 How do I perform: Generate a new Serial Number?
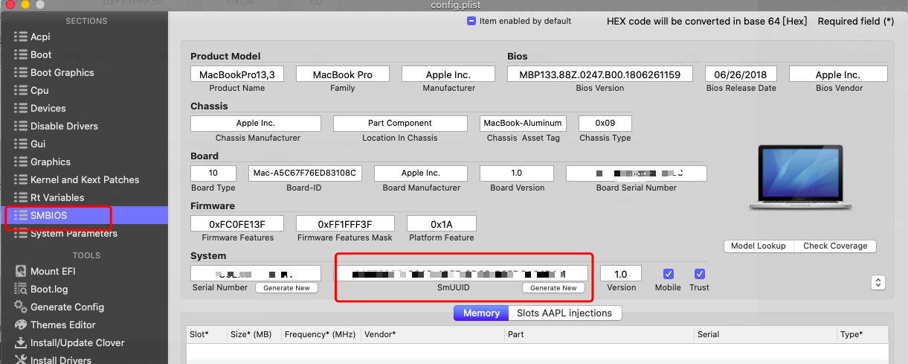(x=286, y=288)
